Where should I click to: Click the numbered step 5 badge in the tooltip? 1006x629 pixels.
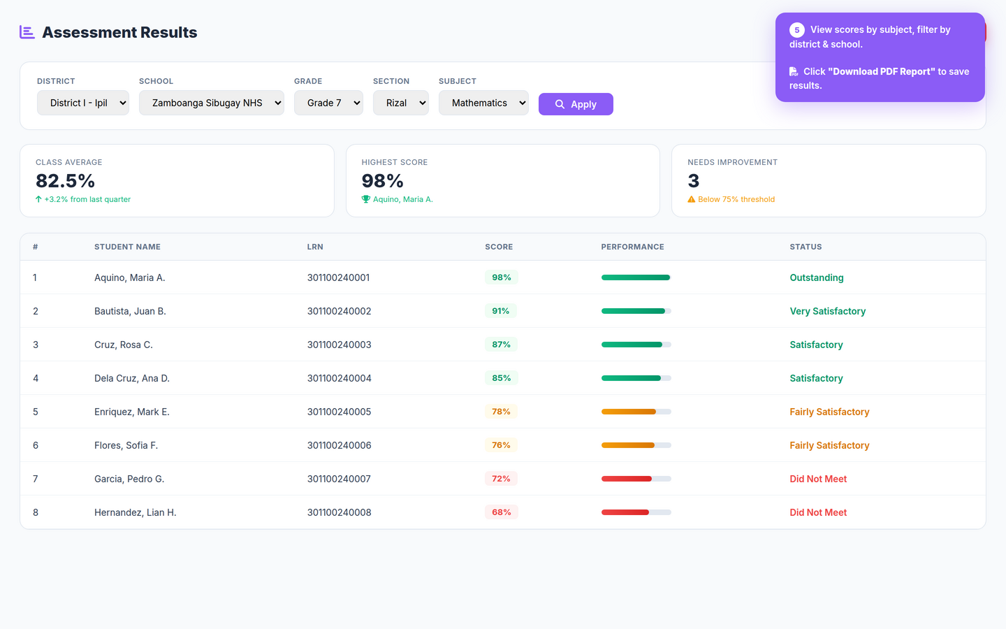(x=797, y=30)
